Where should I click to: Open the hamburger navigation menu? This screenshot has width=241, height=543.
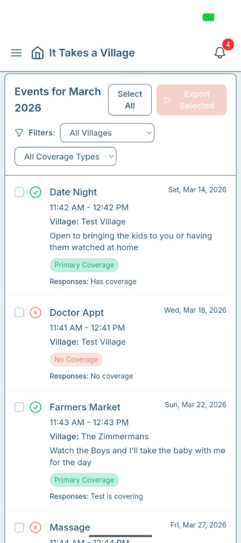pos(16,53)
